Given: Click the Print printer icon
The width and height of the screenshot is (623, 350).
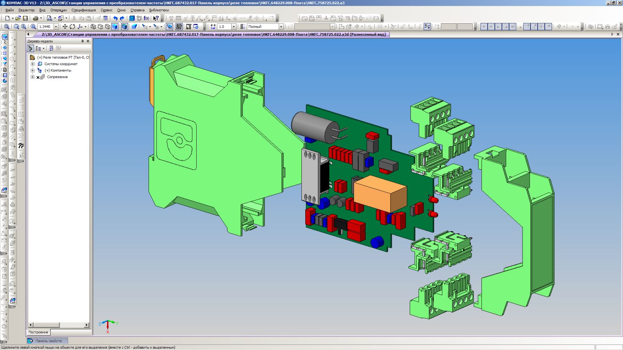Looking at the screenshot, I should 35,18.
